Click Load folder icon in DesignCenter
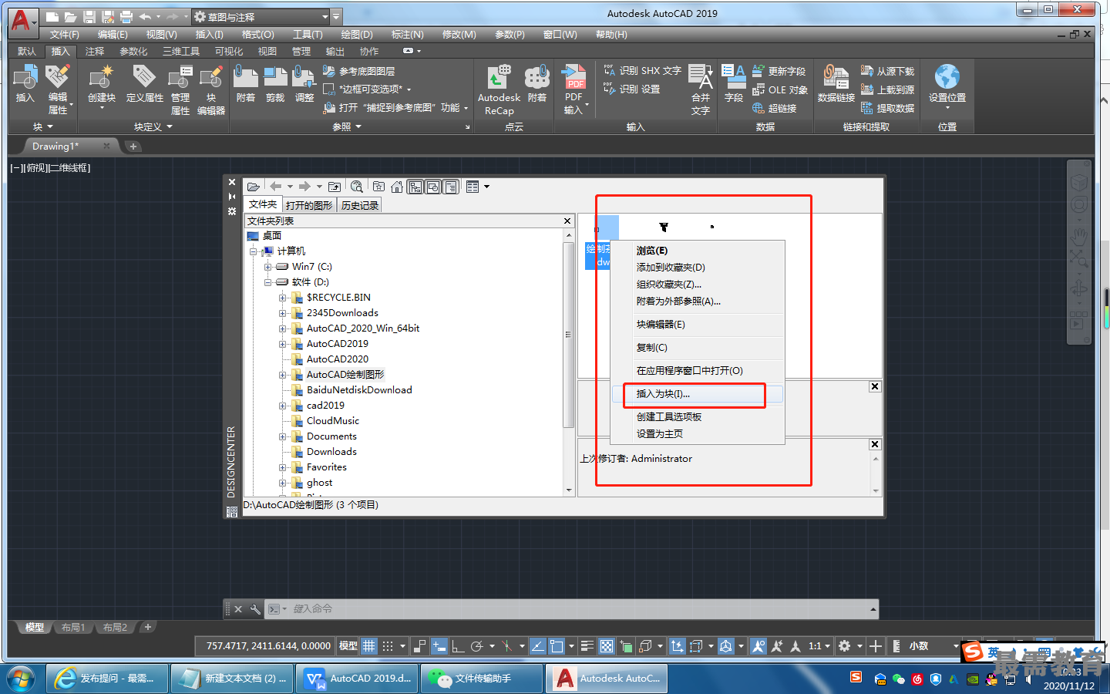The image size is (1110, 694). [x=254, y=187]
